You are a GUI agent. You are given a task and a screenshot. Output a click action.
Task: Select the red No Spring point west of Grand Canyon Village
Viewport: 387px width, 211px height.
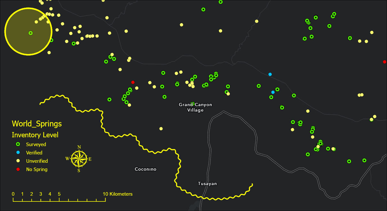click(x=133, y=82)
